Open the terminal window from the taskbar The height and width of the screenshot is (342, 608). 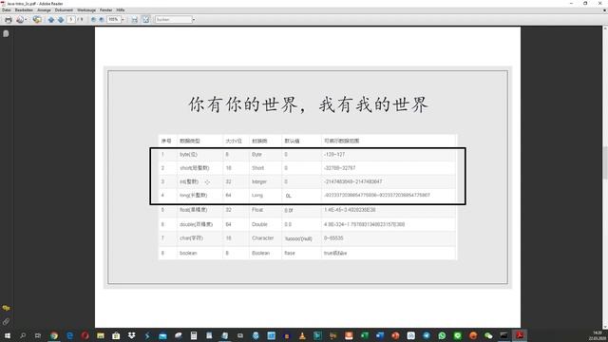[x=503, y=335]
